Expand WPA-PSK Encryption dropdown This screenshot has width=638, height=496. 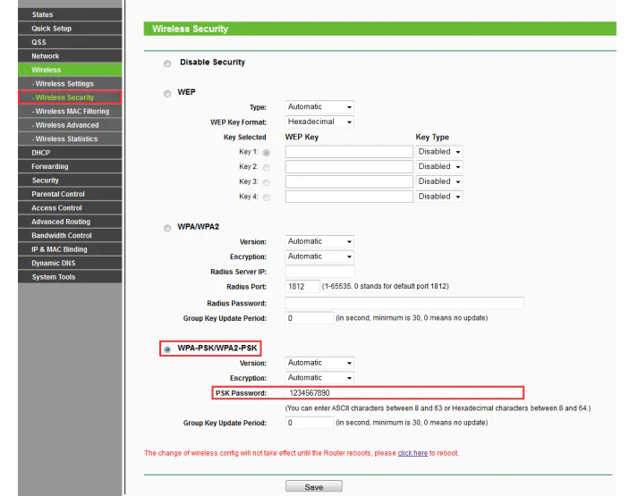(x=319, y=378)
